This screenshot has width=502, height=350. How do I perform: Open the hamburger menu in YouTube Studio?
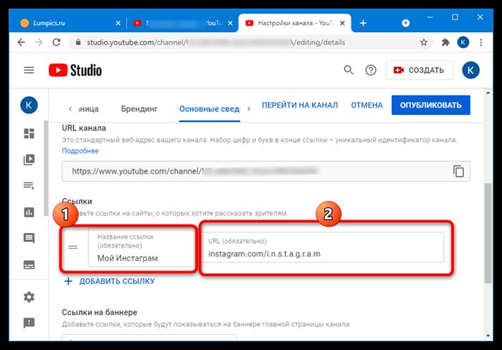(29, 70)
